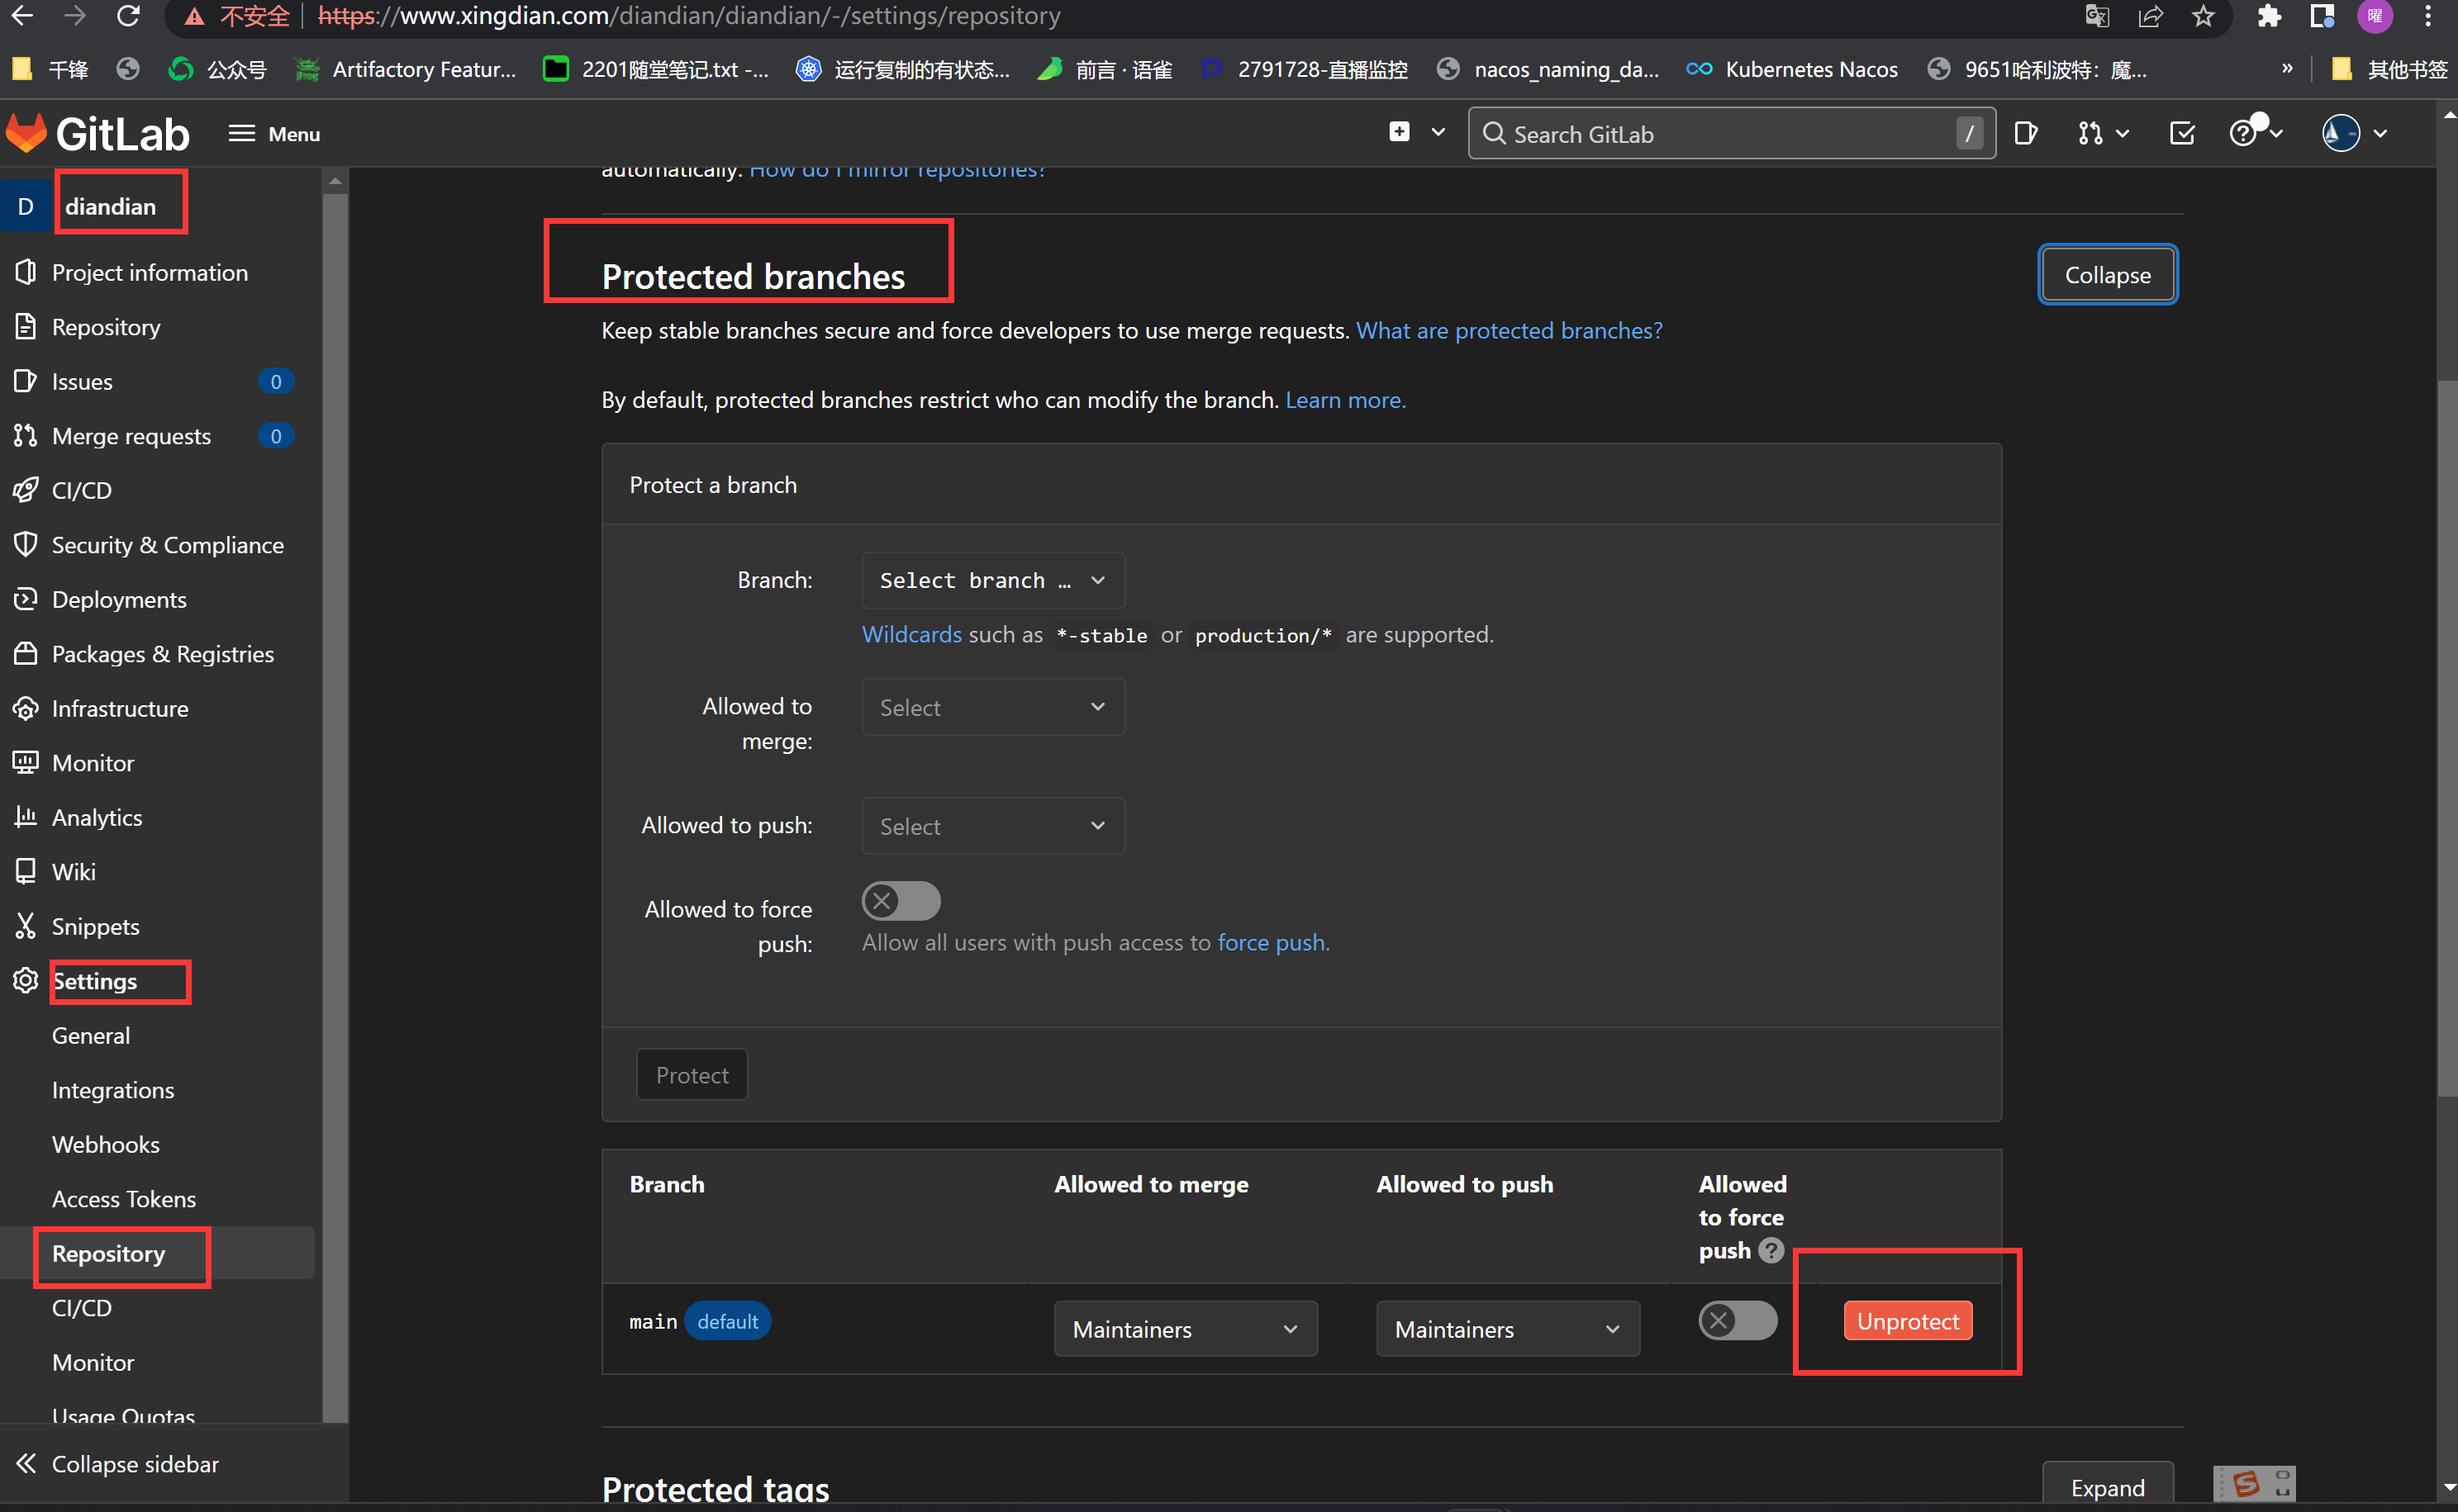Open the user avatar menu
This screenshot has height=1512, width=2458.
2354,133
